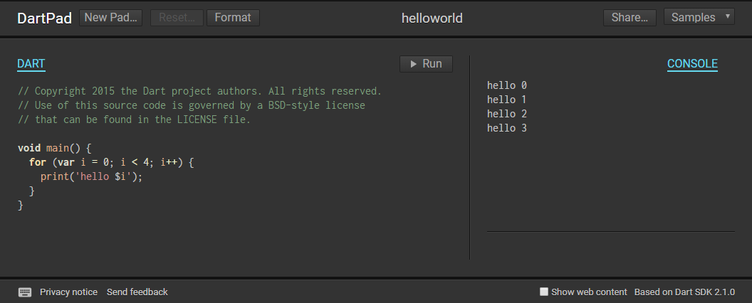Open the Privacy notice link
This screenshot has width=752, height=303.
coord(68,292)
